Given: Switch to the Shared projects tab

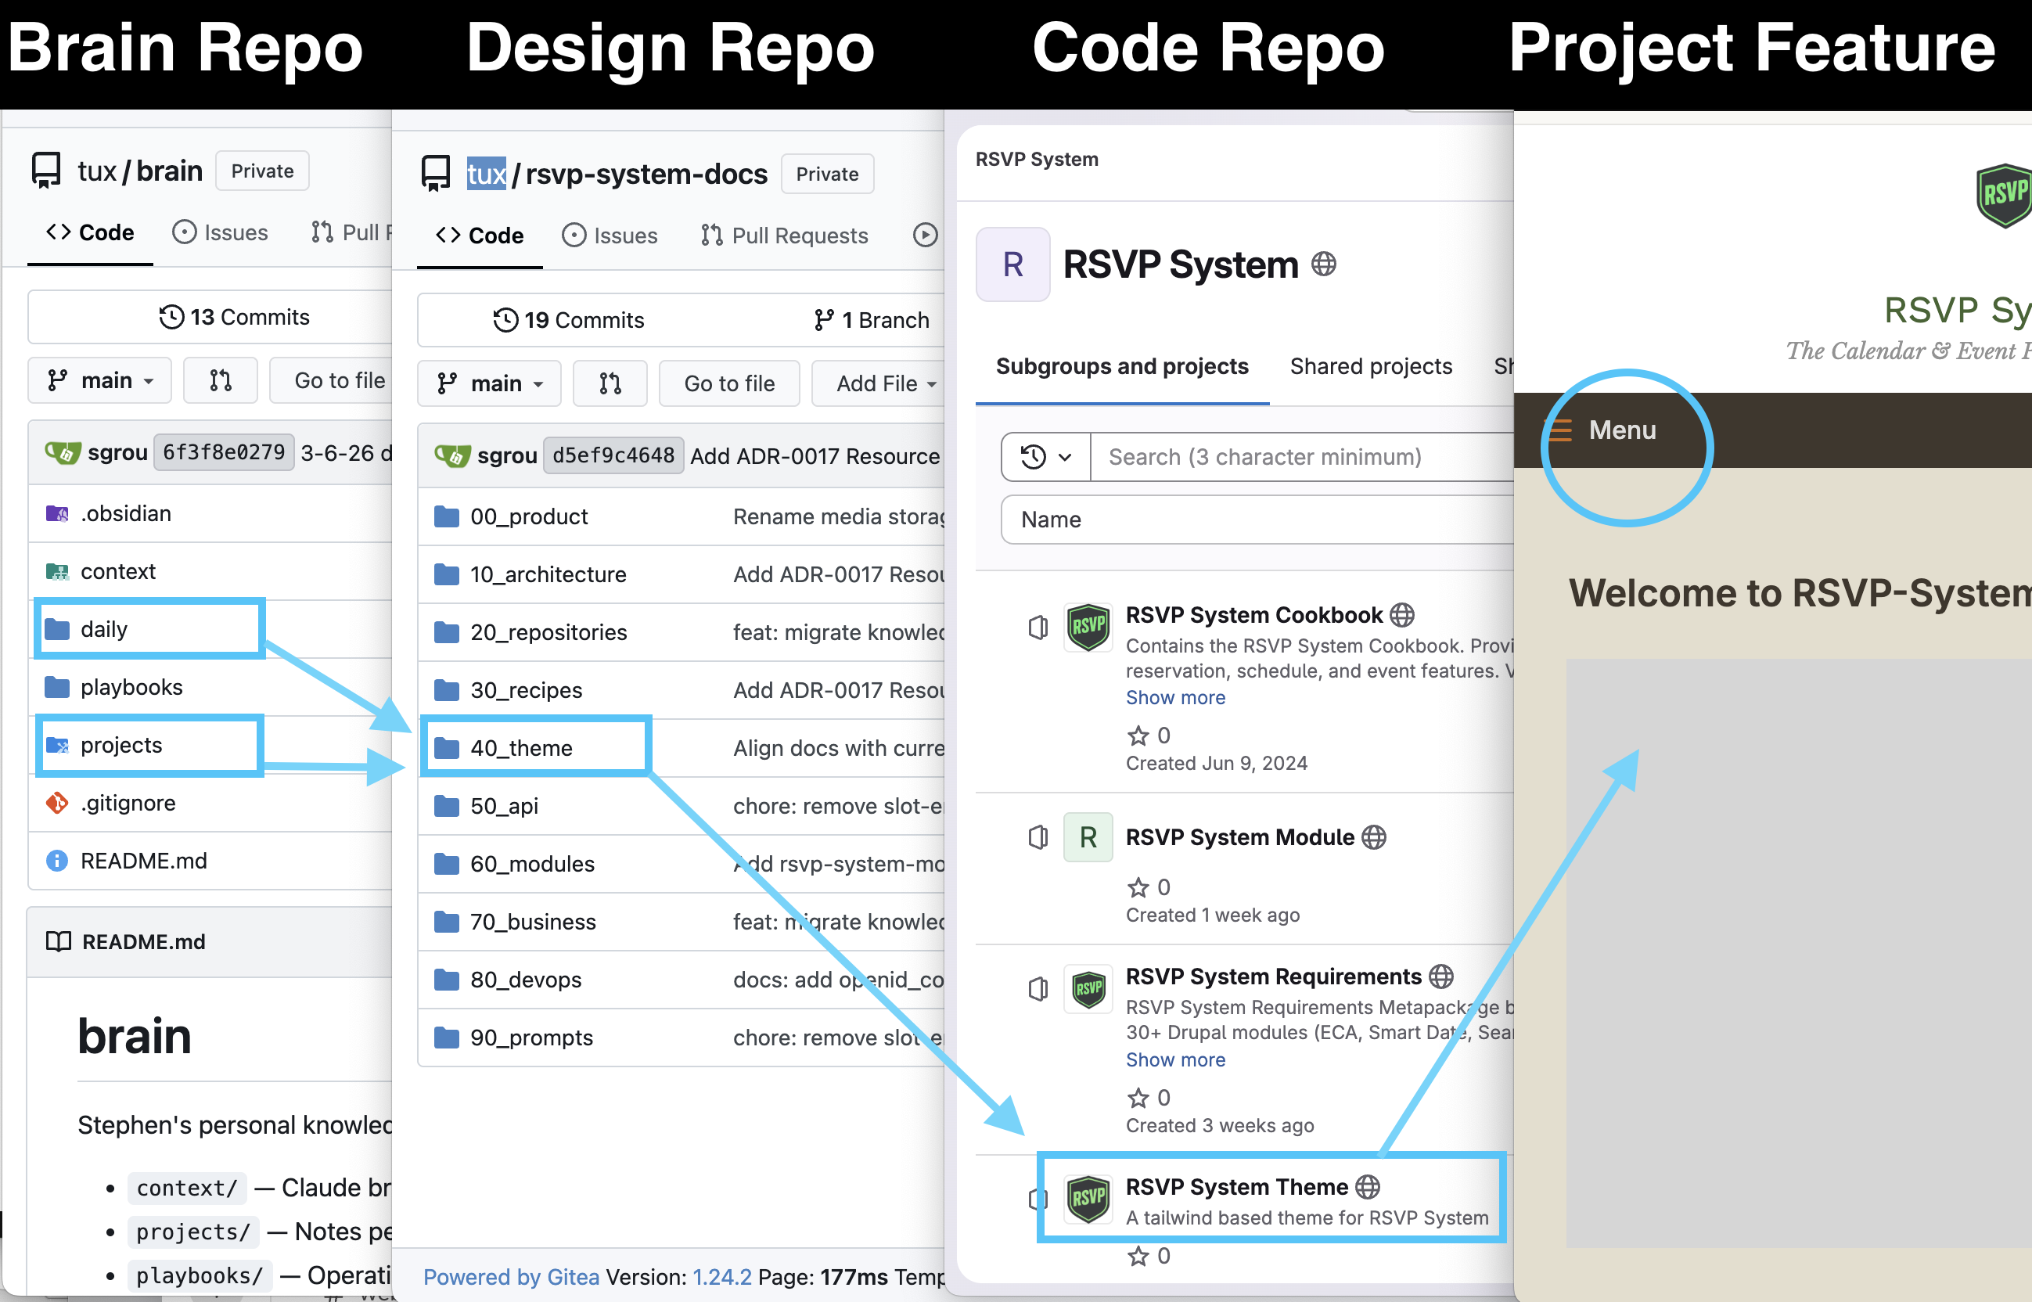Looking at the screenshot, I should pyautogui.click(x=1370, y=366).
